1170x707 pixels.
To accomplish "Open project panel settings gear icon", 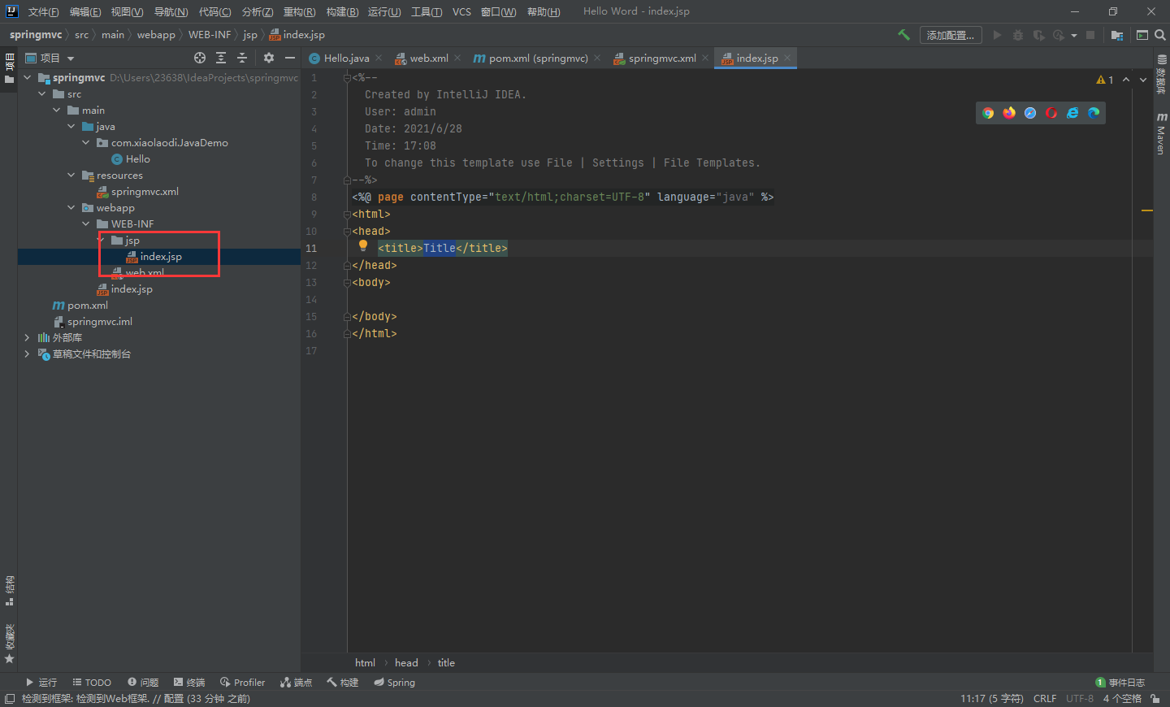I will [x=269, y=58].
